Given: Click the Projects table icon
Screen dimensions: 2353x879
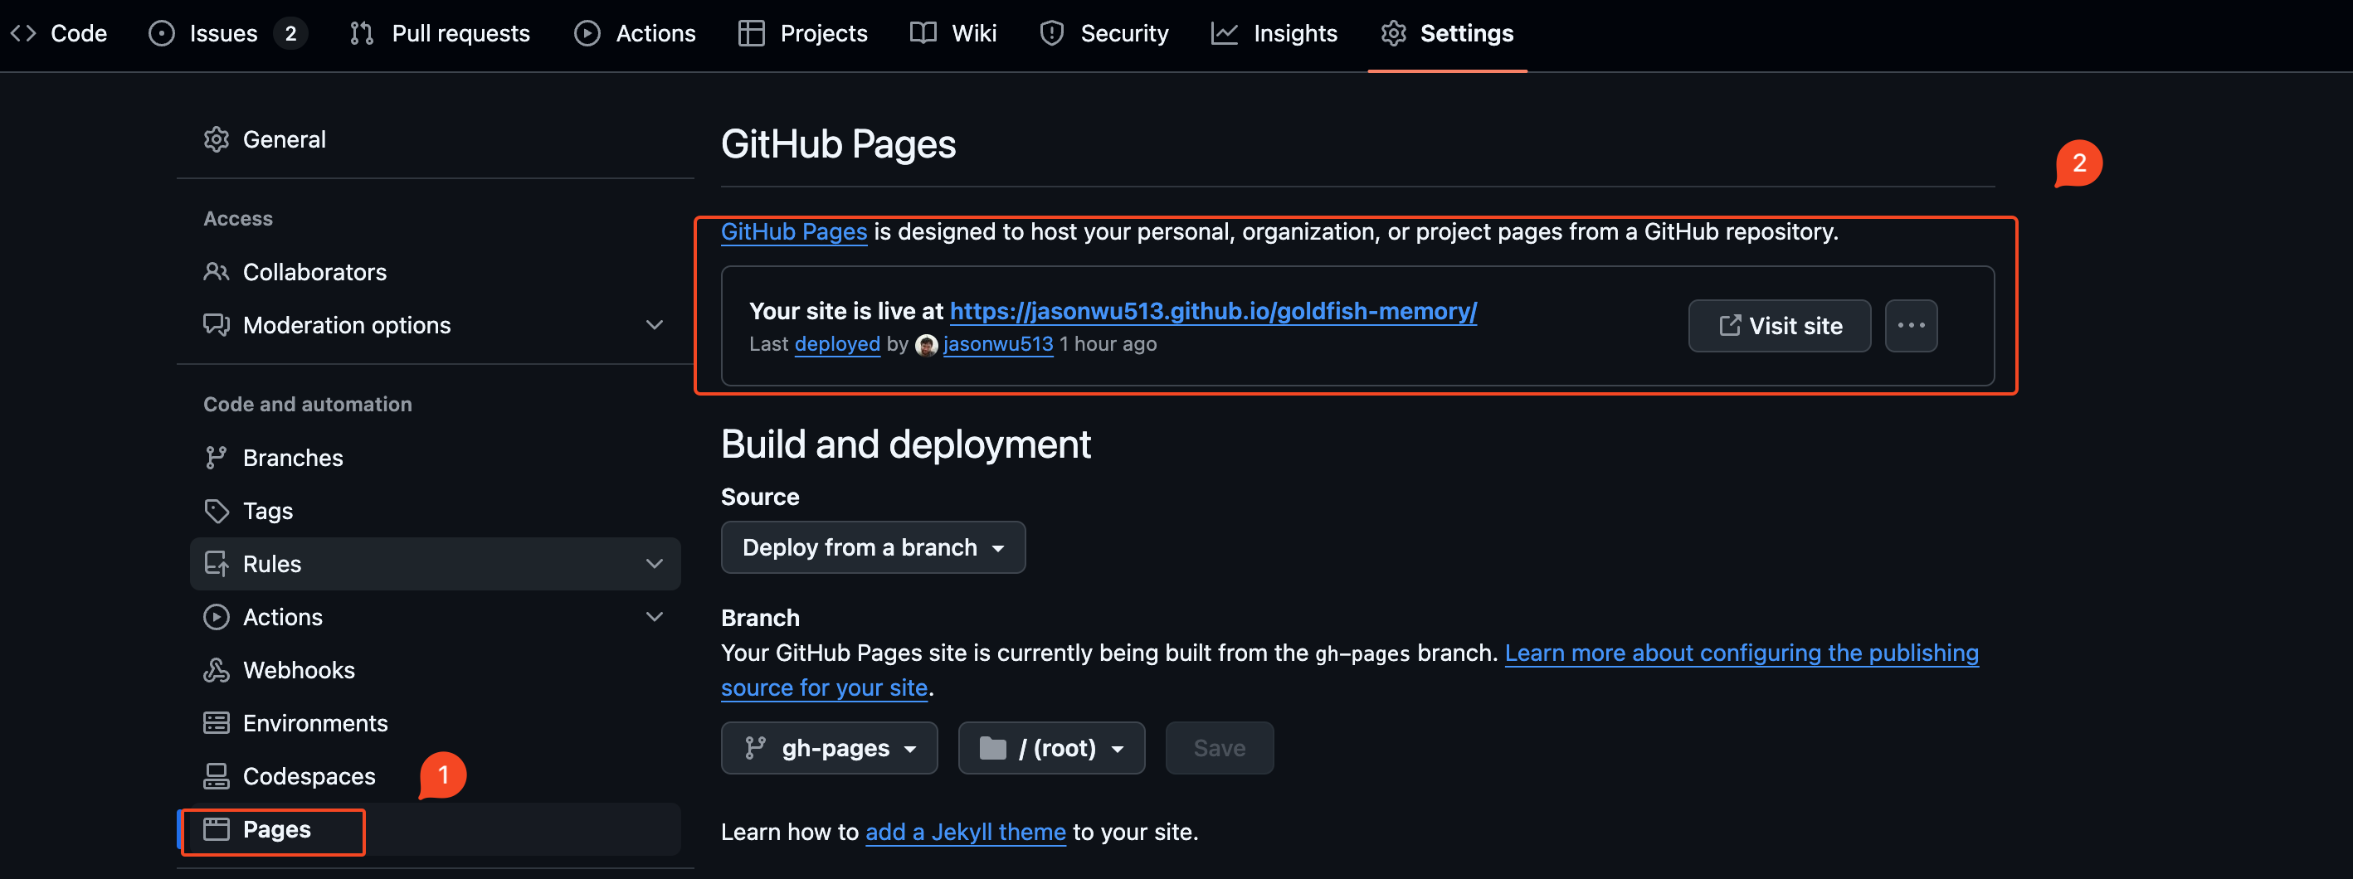Looking at the screenshot, I should [751, 34].
